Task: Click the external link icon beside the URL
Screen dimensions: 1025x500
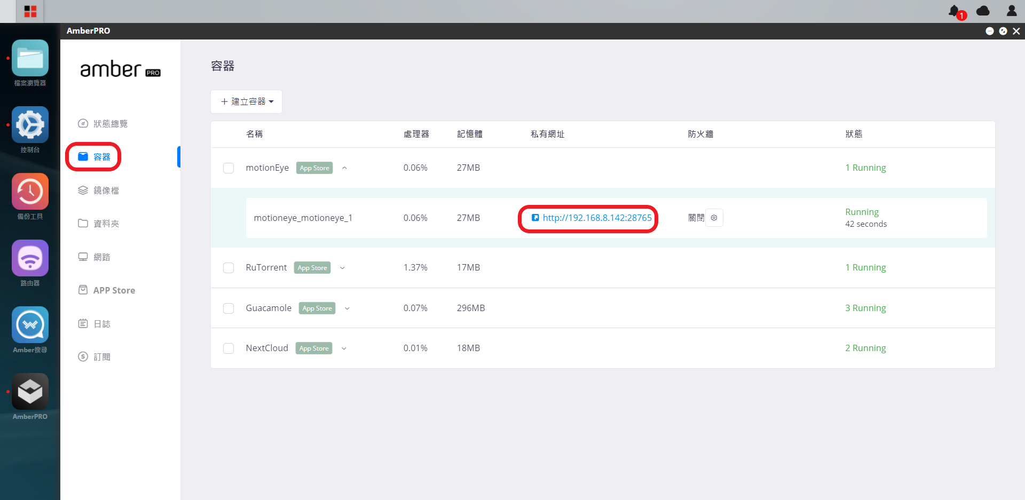Action: [535, 218]
